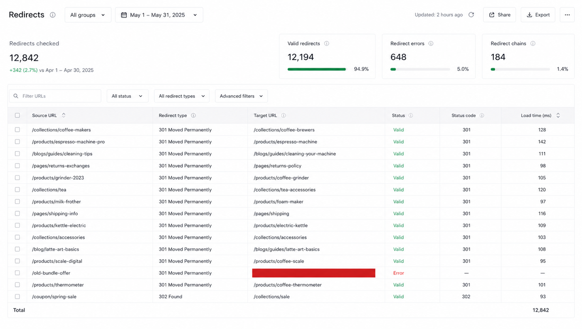Click info icon beside Valid redirects
The width and height of the screenshot is (582, 329).
click(327, 44)
